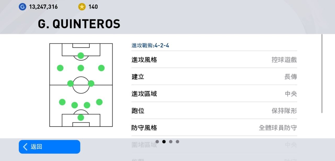Open the 進攻區域 row showing 中央
This screenshot has height=161, width=335.
pos(214,93)
